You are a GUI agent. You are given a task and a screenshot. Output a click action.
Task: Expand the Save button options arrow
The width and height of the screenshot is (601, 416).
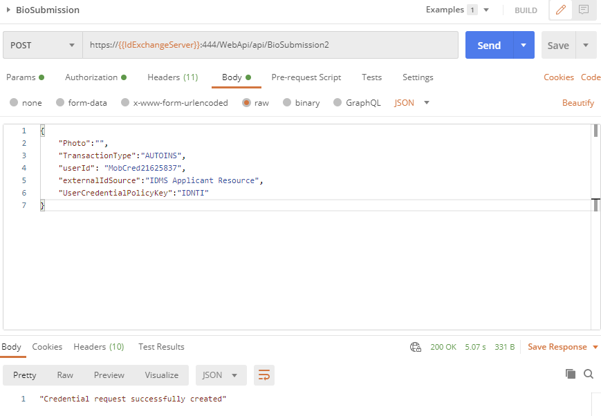pyautogui.click(x=586, y=45)
